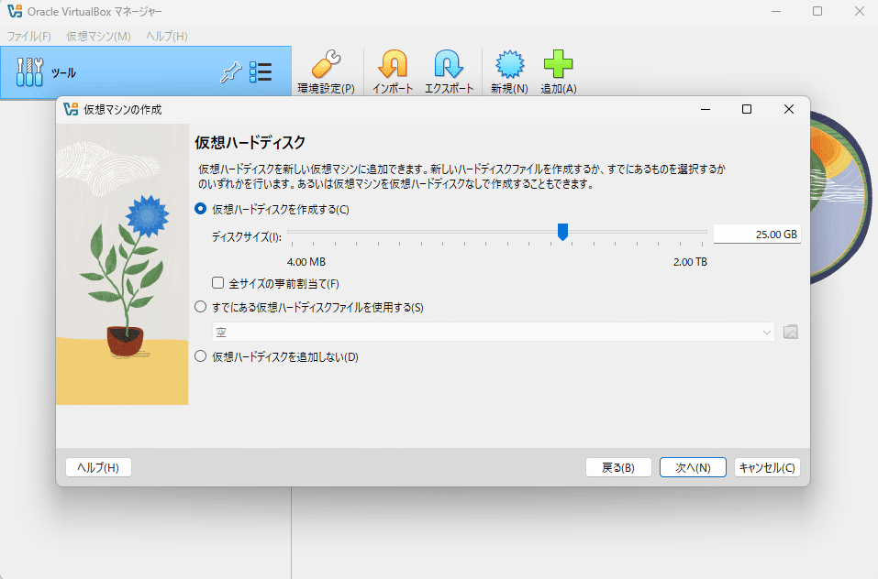Viewport: 878px width, 579px height.
Task: Click the 仮想ハードディスク heading
Action: tap(250, 143)
